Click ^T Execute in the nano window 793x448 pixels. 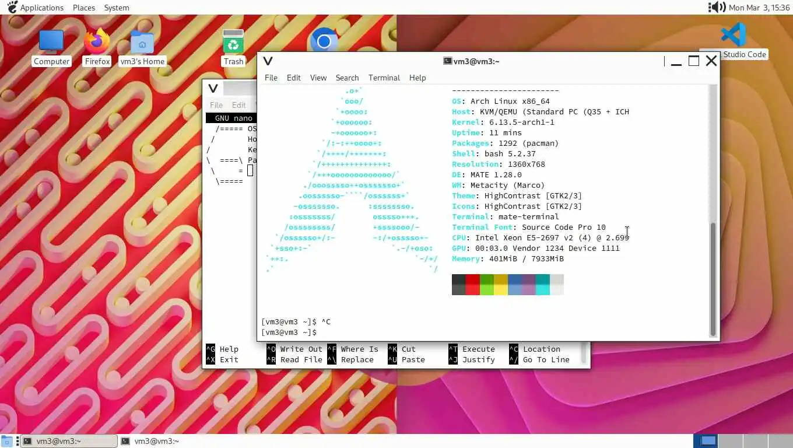(x=472, y=349)
